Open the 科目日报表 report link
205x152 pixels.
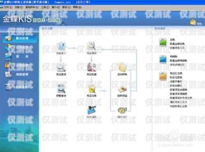click(176, 77)
